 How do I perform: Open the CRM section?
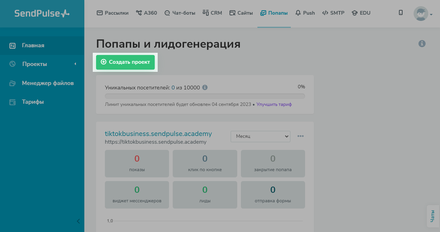(x=212, y=13)
